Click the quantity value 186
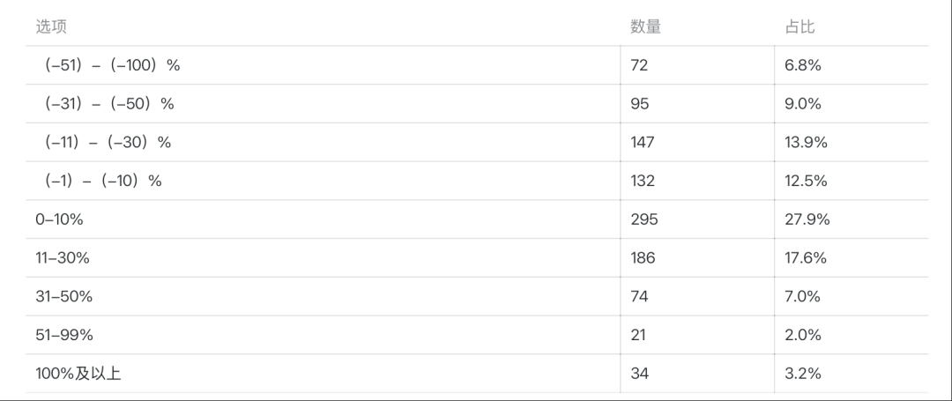The image size is (952, 401). pyautogui.click(x=643, y=258)
